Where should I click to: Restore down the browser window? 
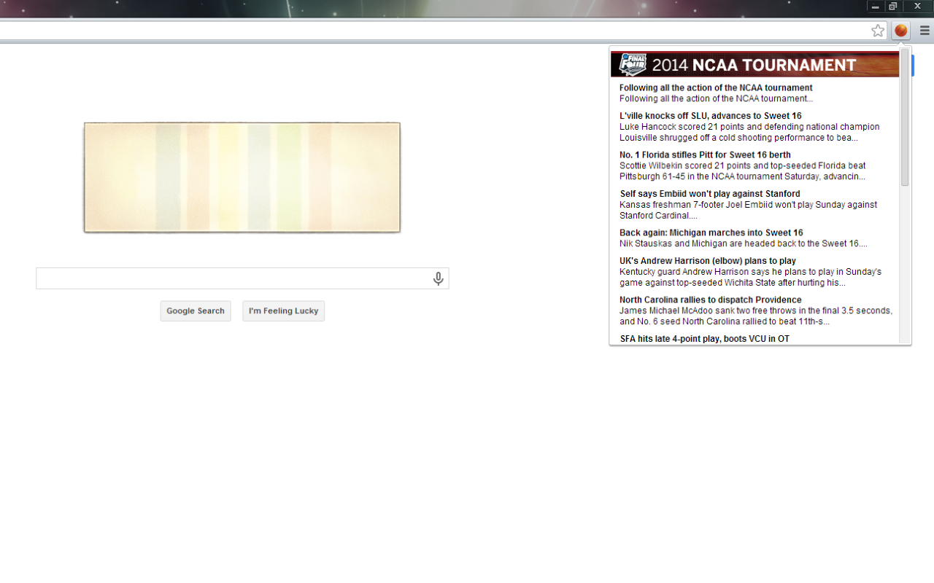pyautogui.click(x=893, y=7)
